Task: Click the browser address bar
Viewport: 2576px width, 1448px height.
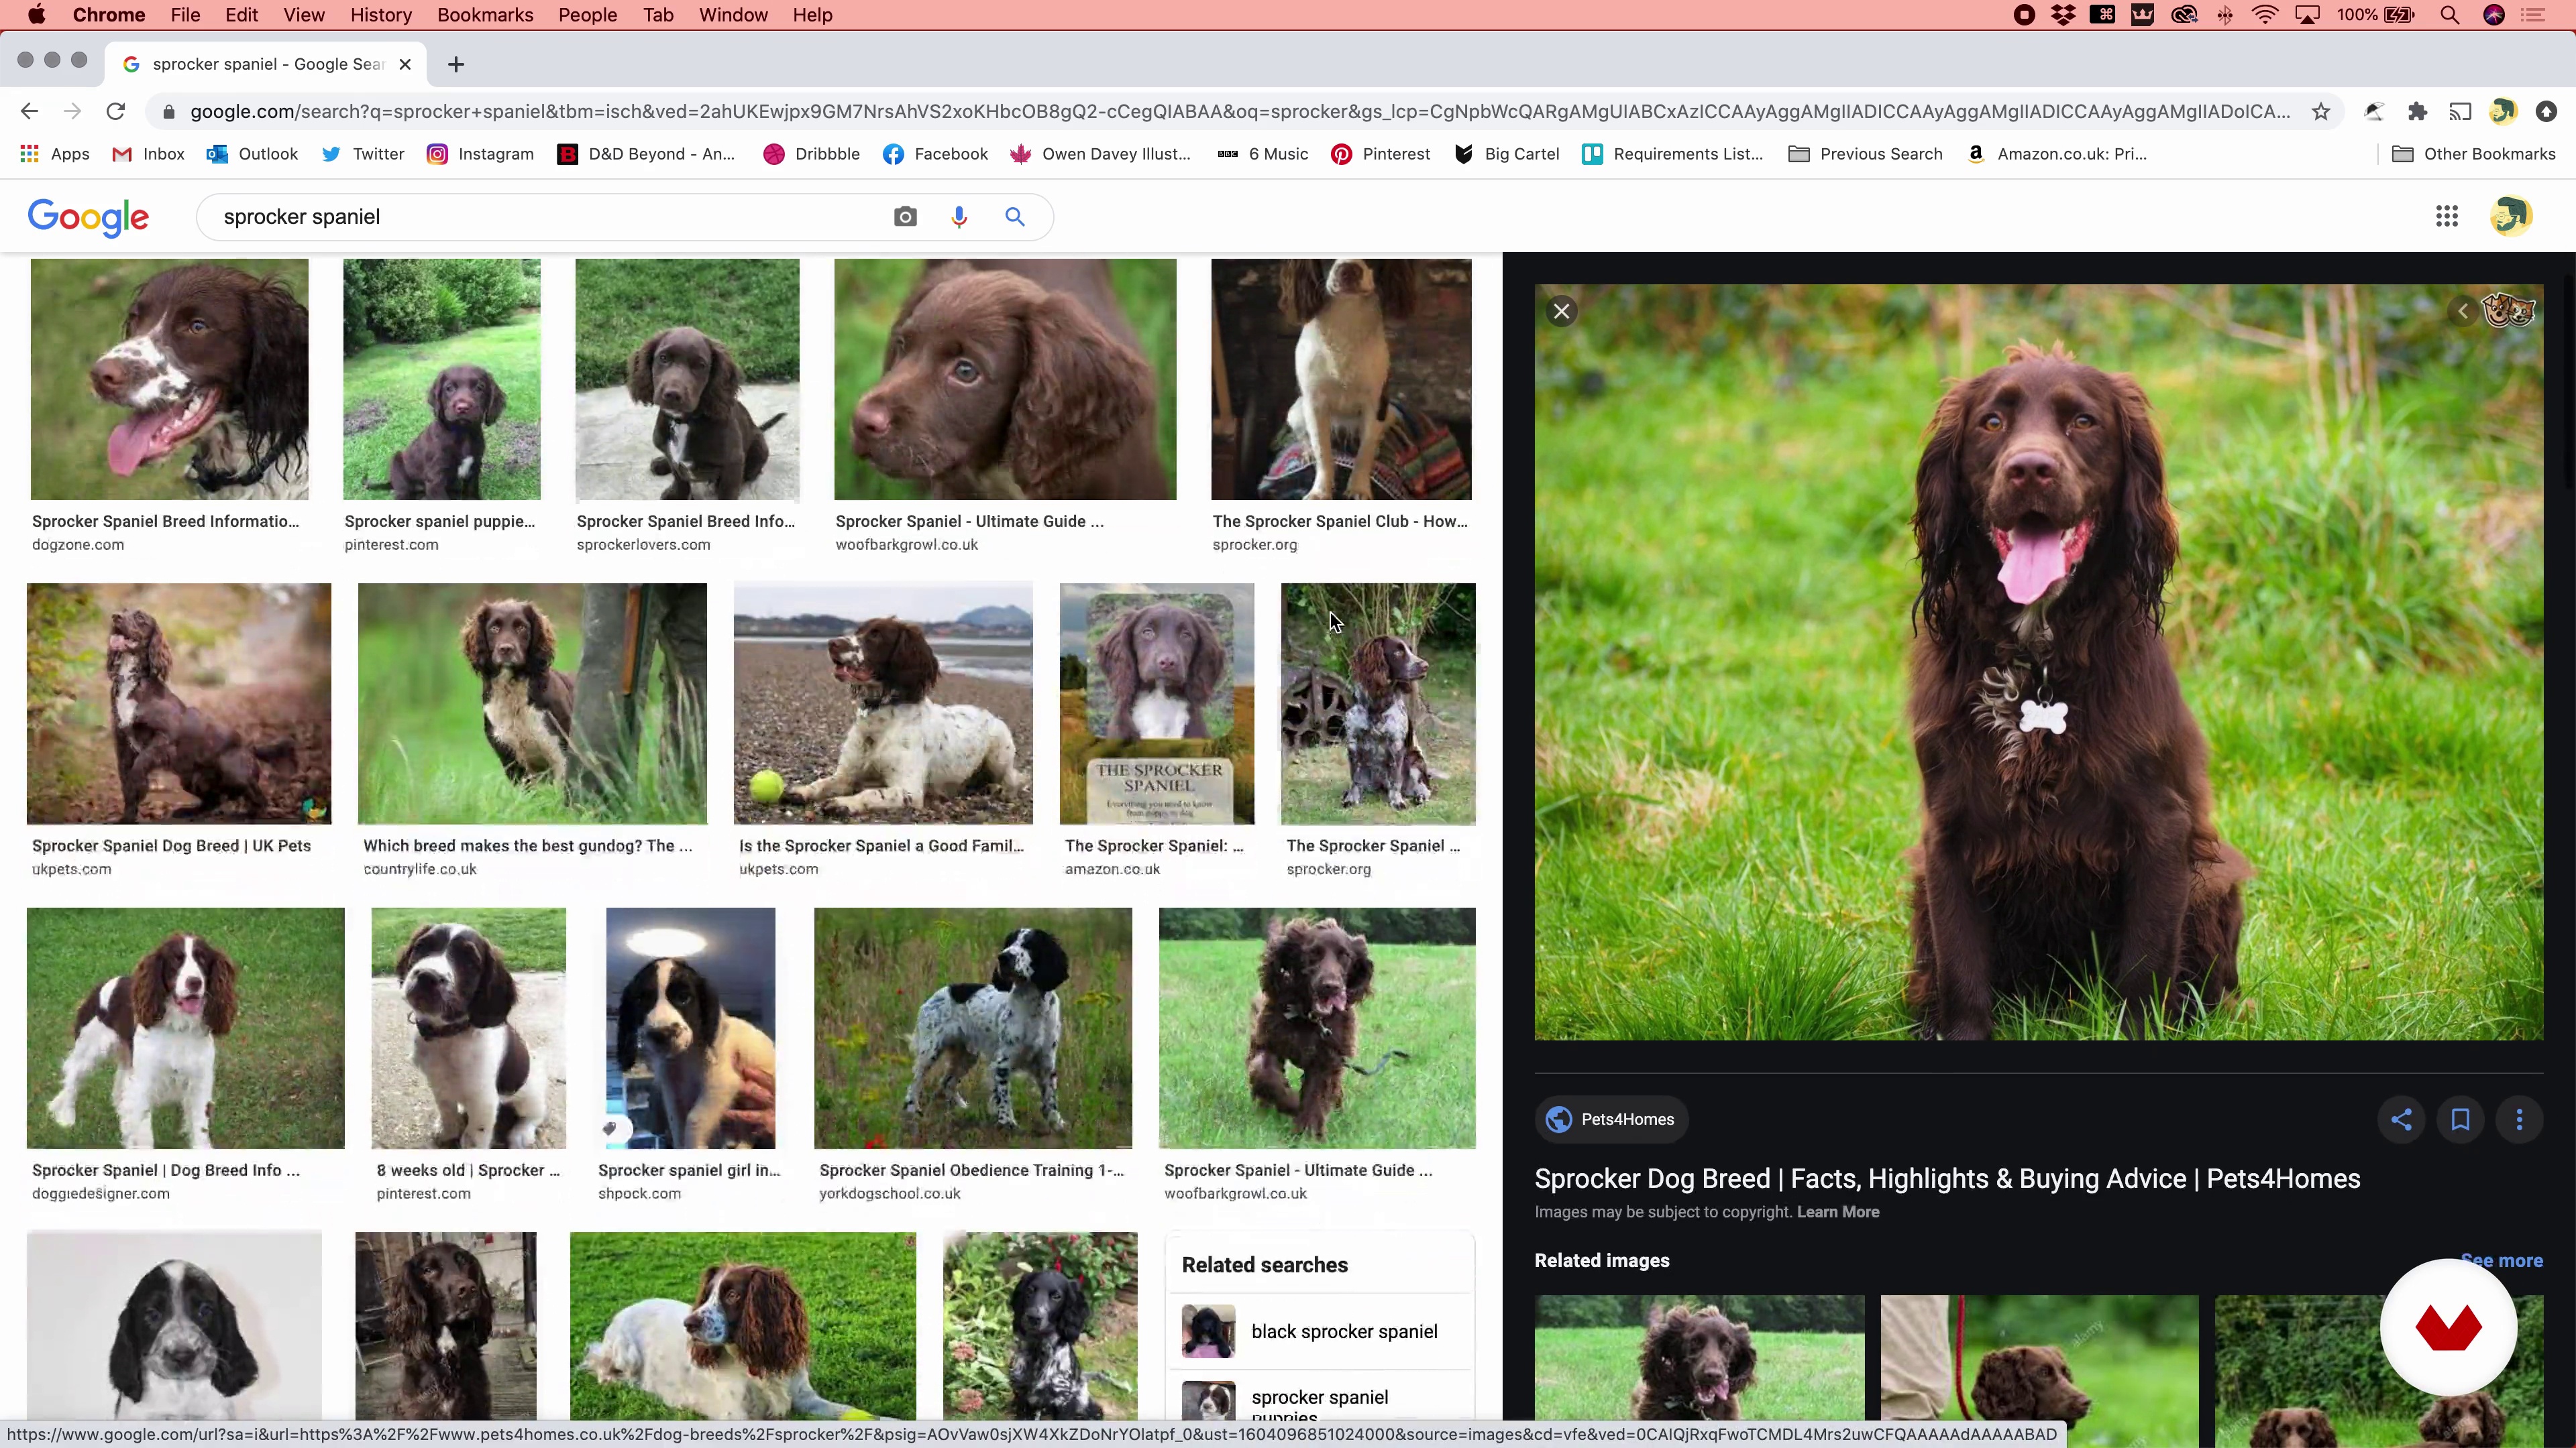Action: [x=1240, y=111]
